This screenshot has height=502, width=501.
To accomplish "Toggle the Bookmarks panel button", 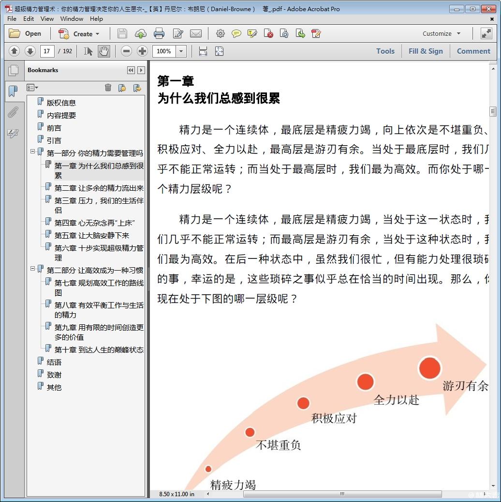I will [x=13, y=91].
